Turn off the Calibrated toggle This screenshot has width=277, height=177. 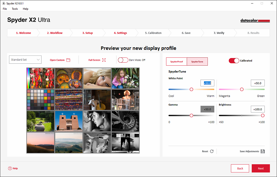pos(234,60)
